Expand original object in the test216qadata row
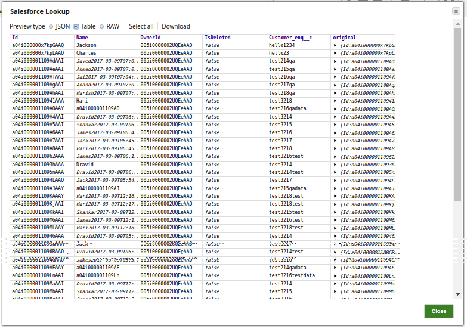Screen dimensions: 467x329 point(335,109)
